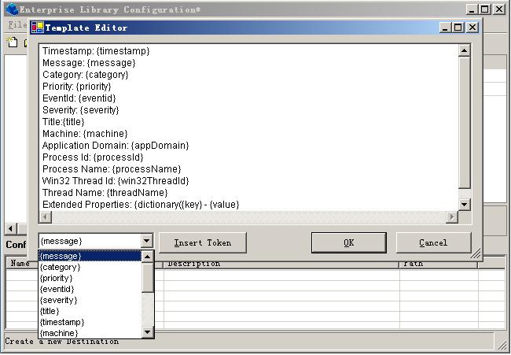Click the Enterprise Library Configuration app icon
Viewport: 511px width, 355px height.
(x=12, y=9)
